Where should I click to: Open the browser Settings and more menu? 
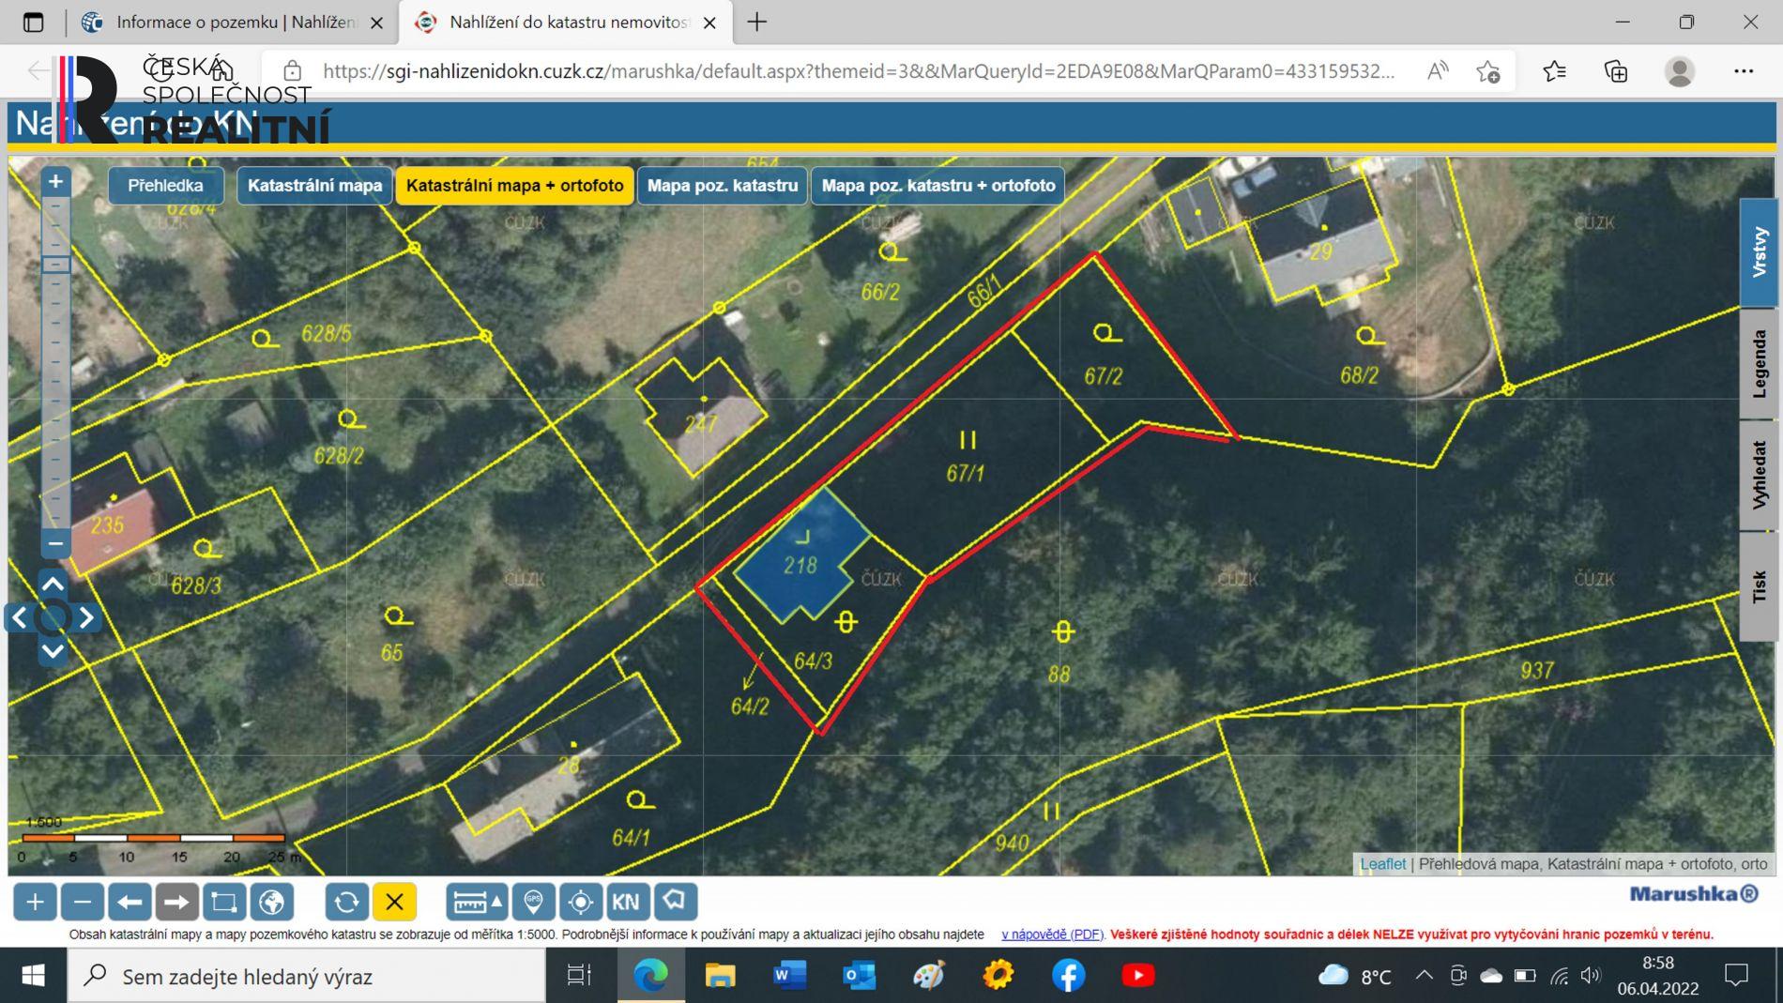pos(1744,71)
